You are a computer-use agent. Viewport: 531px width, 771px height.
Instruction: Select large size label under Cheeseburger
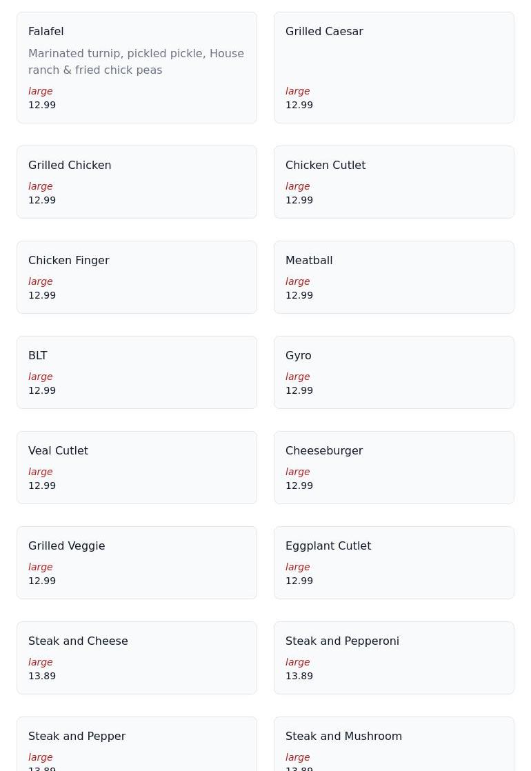[x=297, y=472]
